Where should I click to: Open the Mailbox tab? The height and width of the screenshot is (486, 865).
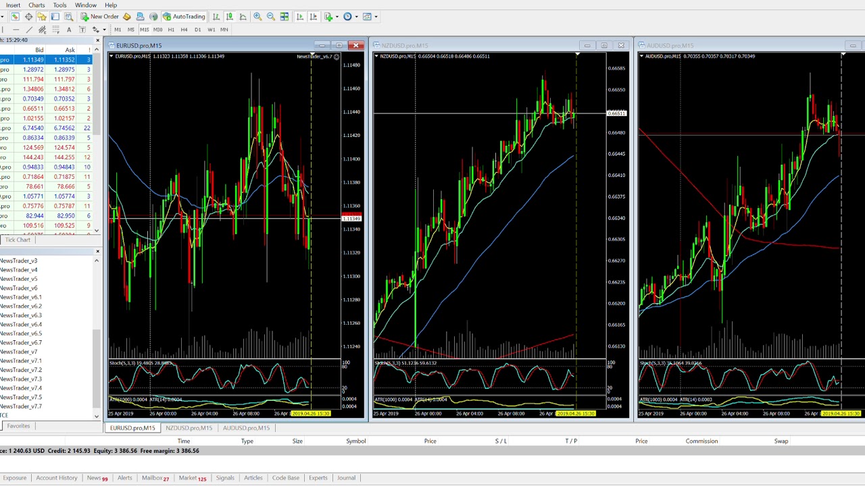pyautogui.click(x=155, y=478)
